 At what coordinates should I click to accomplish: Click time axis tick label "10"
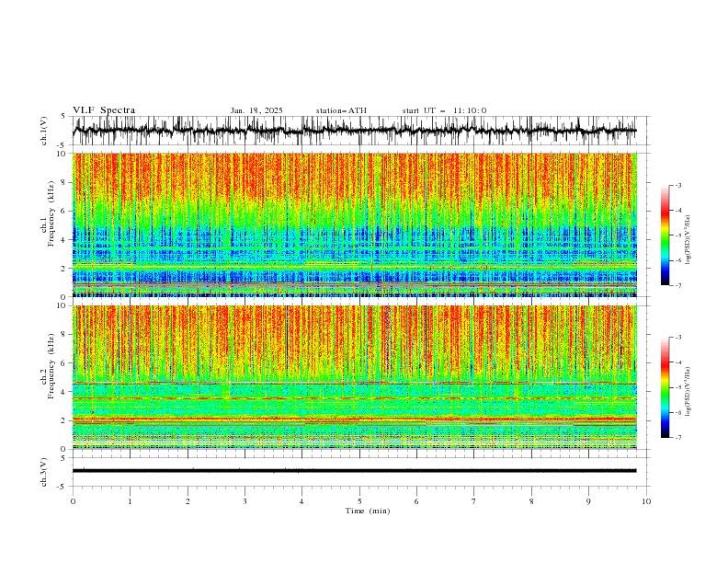pyautogui.click(x=646, y=501)
